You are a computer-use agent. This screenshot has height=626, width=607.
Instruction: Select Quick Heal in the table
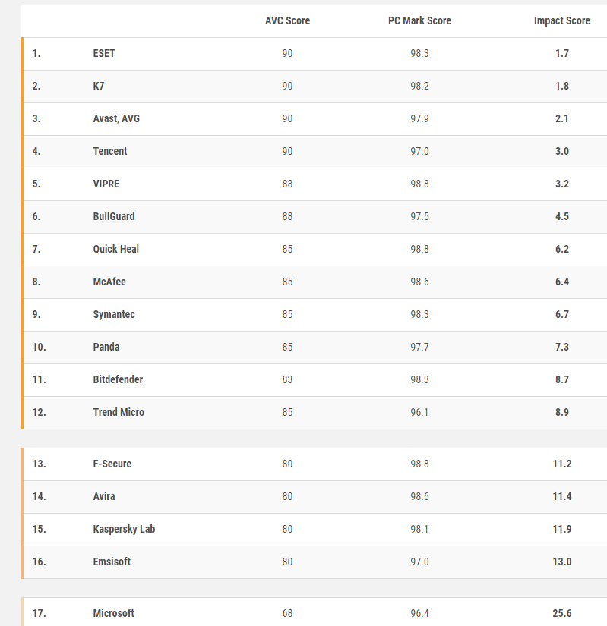[116, 249]
